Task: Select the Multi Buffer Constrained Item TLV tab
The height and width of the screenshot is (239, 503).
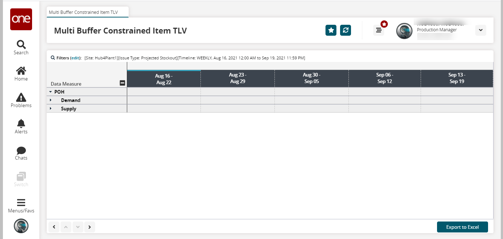Action: click(88, 12)
